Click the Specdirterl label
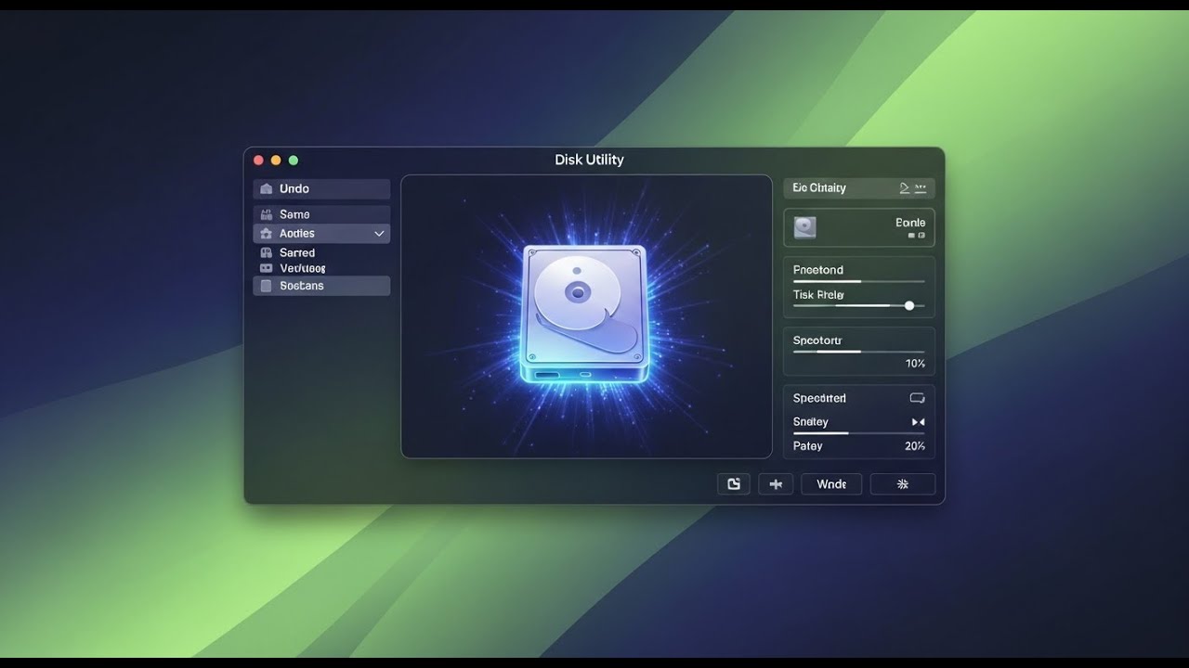 [x=819, y=398]
